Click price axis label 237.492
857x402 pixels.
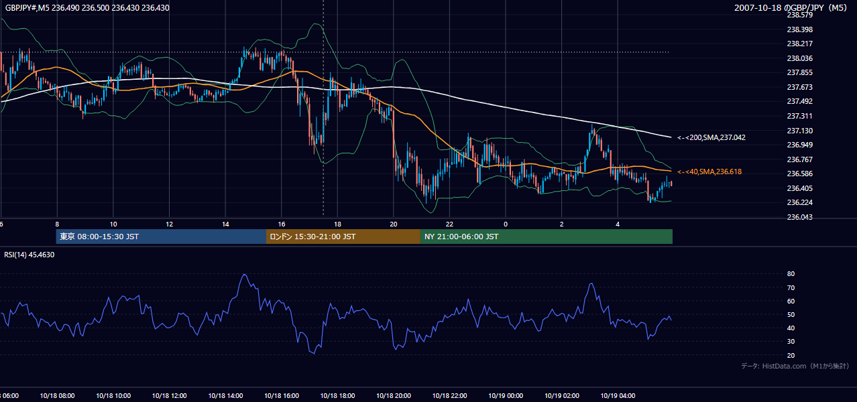[799, 102]
